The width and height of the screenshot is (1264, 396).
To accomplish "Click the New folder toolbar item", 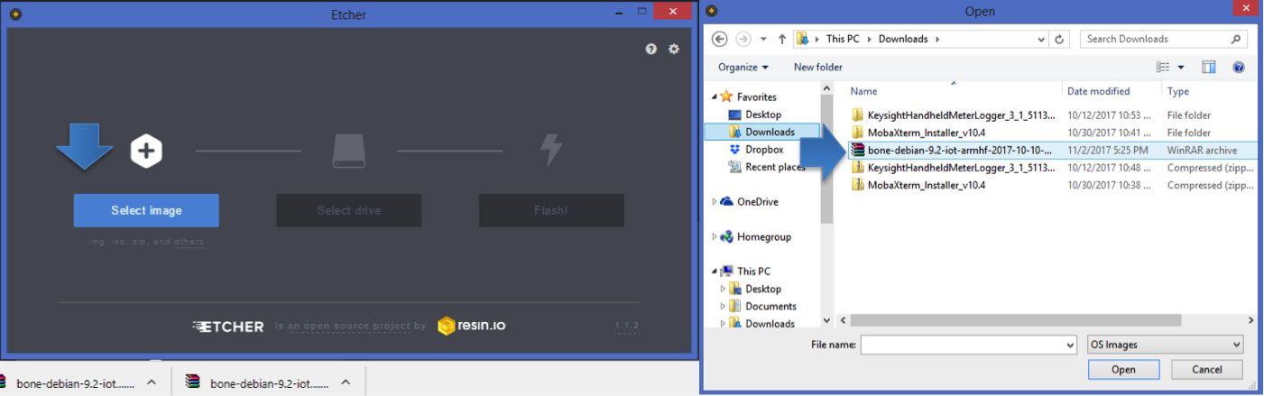I will click(817, 68).
